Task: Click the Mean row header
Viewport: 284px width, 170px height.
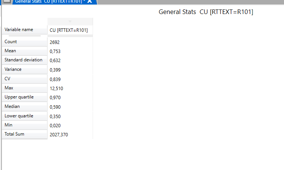Action: tap(25, 51)
